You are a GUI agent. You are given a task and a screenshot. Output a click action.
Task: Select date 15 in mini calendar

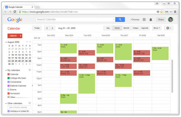[30, 55]
